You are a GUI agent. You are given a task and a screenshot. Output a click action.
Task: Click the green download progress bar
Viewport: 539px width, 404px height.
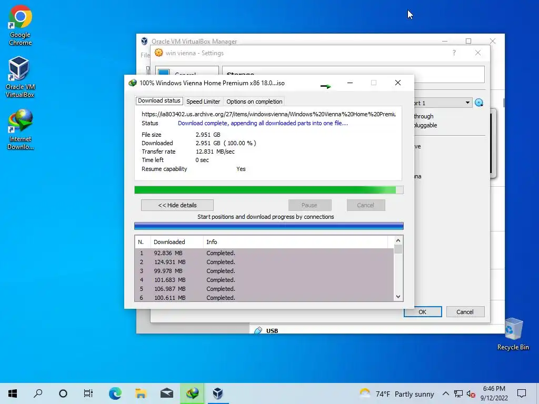pos(269,190)
